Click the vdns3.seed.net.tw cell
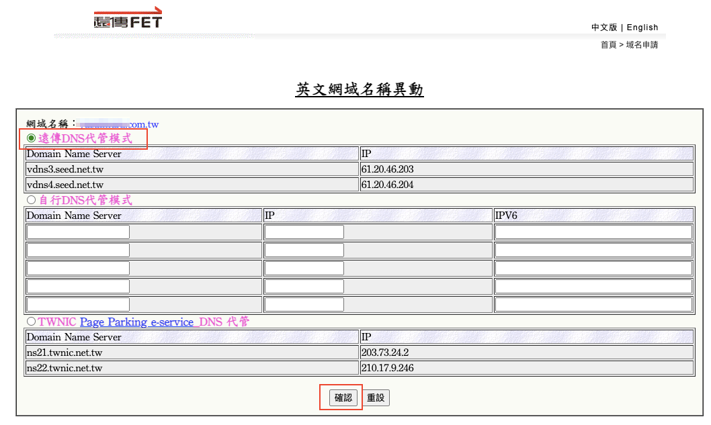 [192, 169]
